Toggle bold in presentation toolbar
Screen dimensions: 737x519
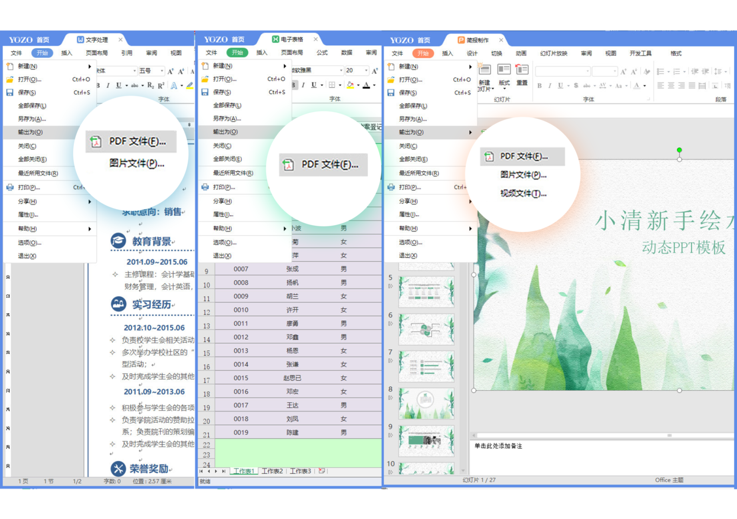540,86
